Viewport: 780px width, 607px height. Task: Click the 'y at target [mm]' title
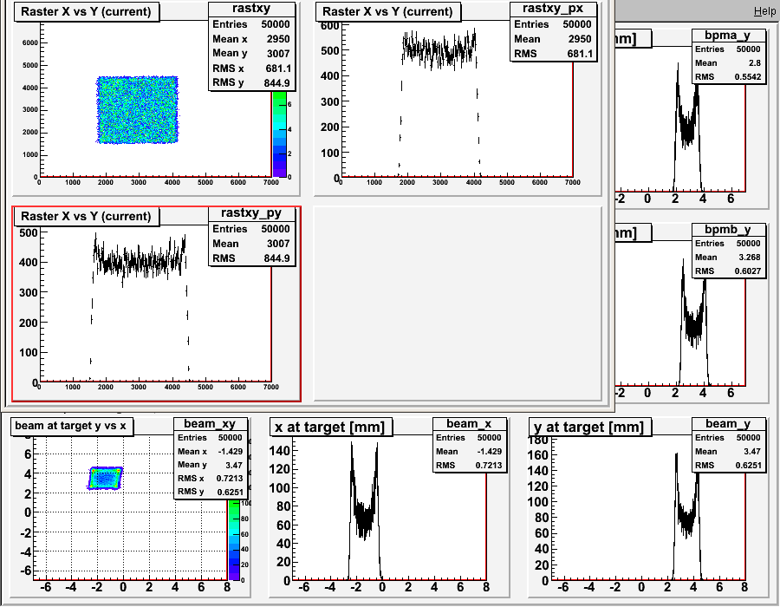(x=589, y=428)
